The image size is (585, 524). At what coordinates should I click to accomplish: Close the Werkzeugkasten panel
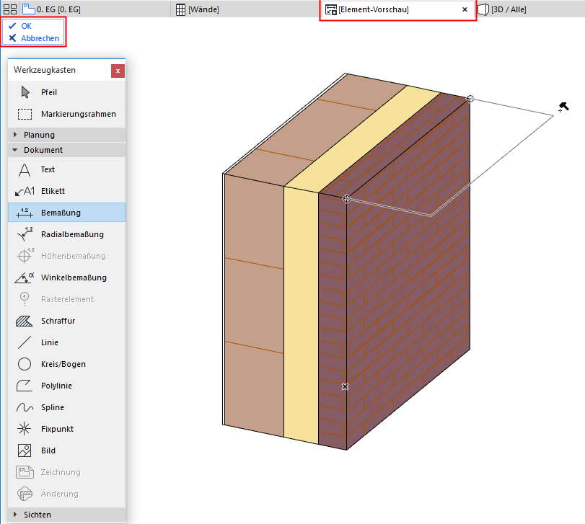coord(118,71)
